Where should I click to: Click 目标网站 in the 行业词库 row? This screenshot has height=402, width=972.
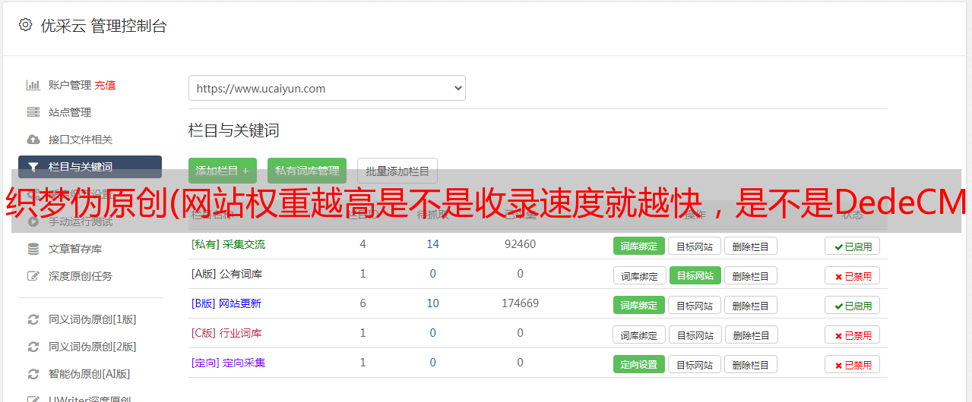695,334
